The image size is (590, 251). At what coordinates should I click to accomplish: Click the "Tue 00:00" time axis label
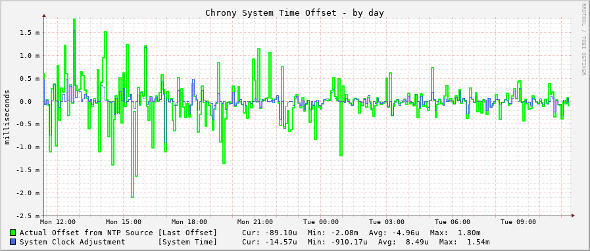(x=320, y=222)
